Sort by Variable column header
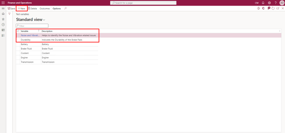The height and width of the screenshot is (133, 285). pyautogui.click(x=24, y=31)
